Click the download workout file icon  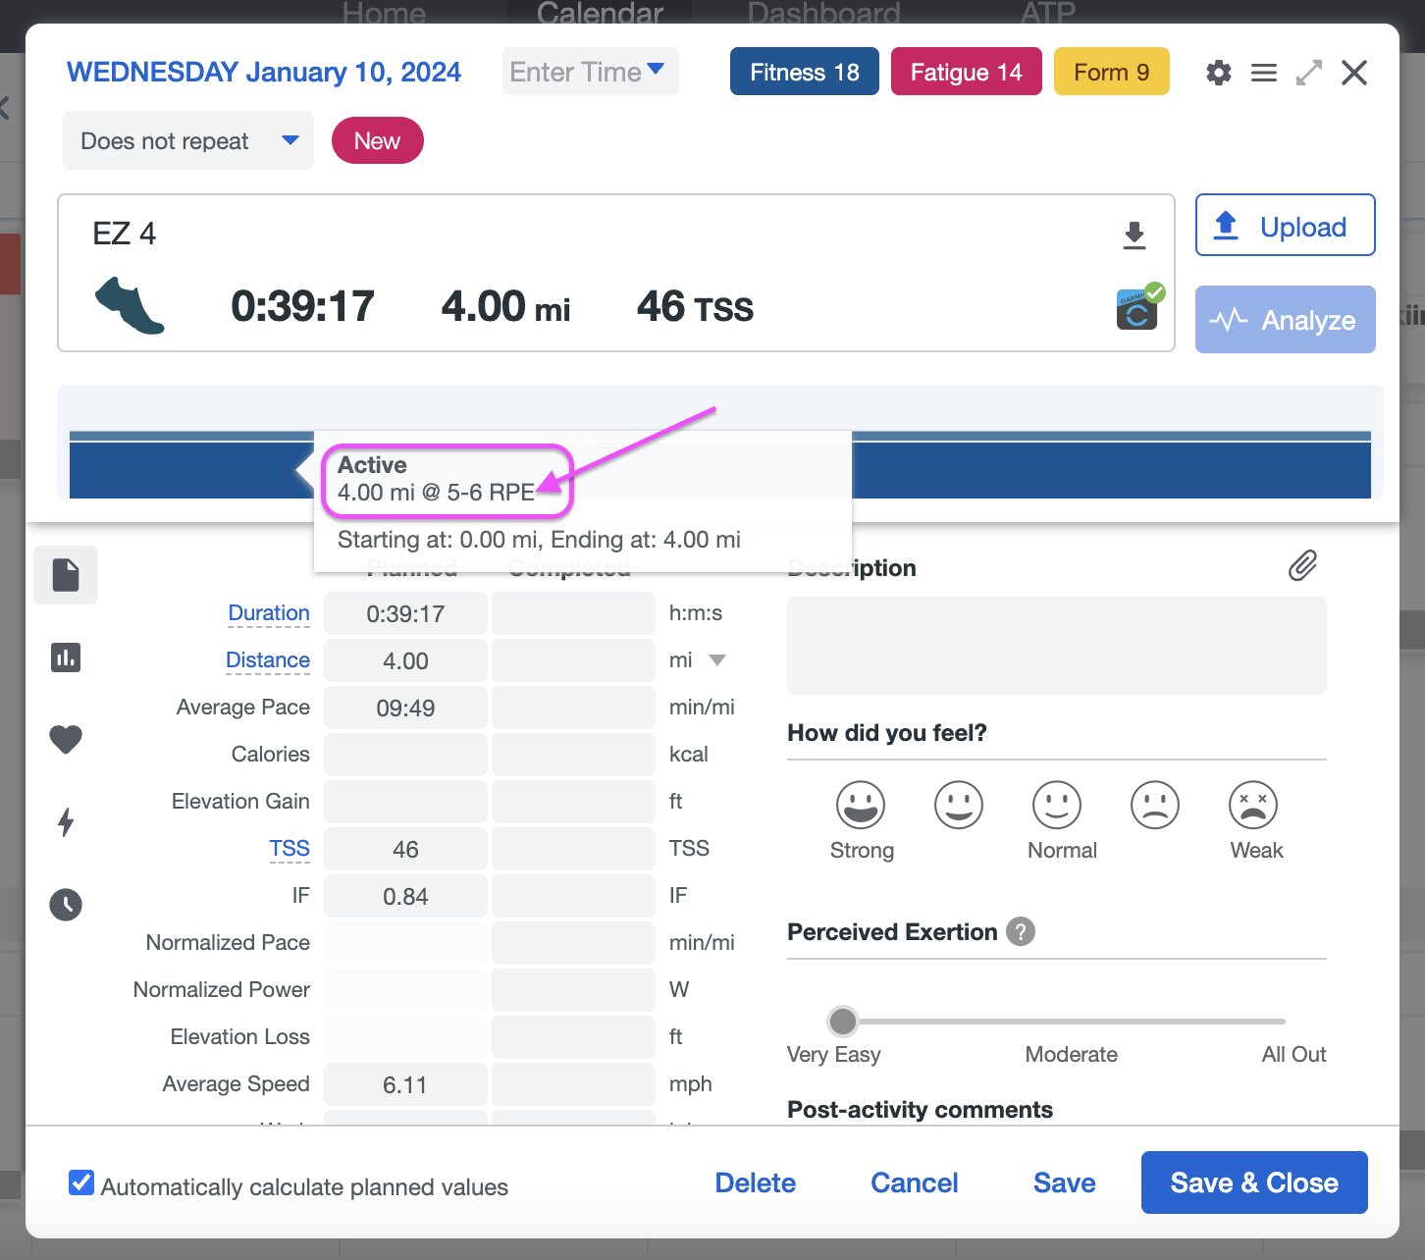[x=1135, y=235]
